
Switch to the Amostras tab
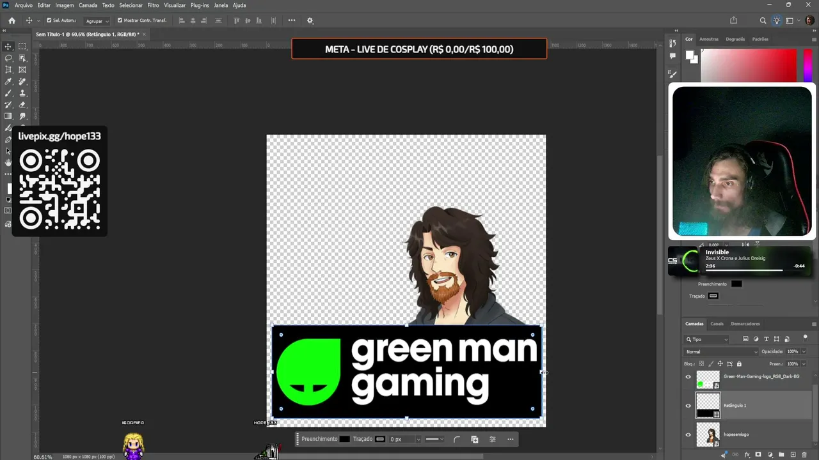(x=709, y=39)
